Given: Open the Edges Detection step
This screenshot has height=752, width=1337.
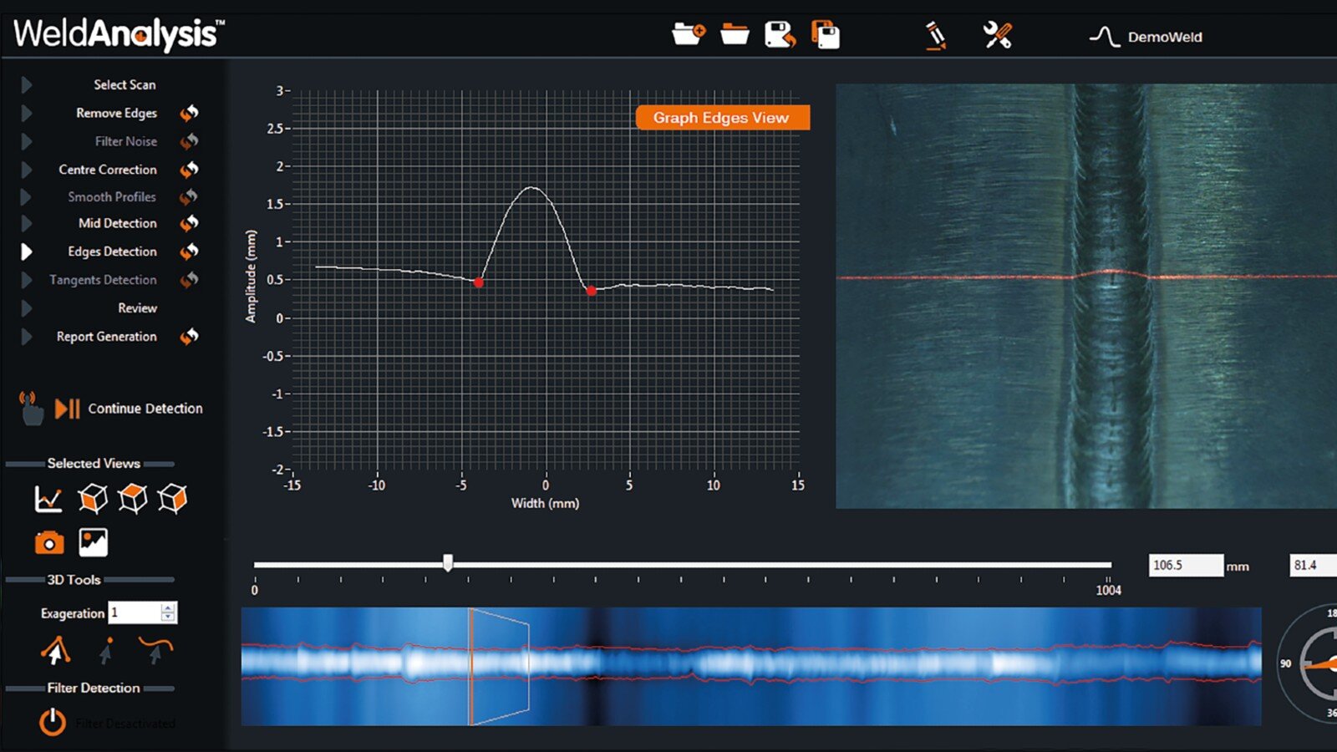Looking at the screenshot, I should (x=112, y=252).
